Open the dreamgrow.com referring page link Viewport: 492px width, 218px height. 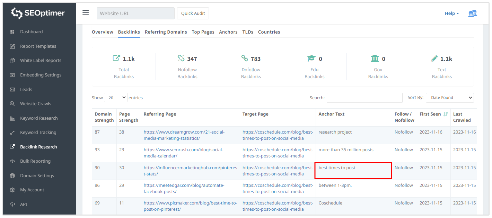point(184,135)
